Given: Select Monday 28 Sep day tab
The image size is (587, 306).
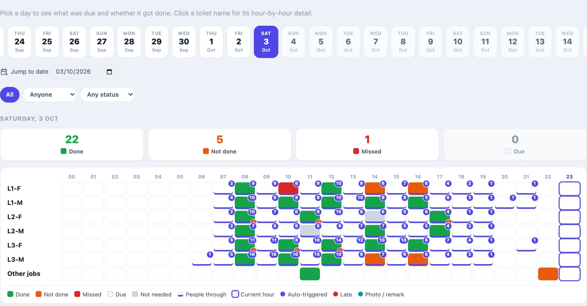Looking at the screenshot, I should (129, 42).
